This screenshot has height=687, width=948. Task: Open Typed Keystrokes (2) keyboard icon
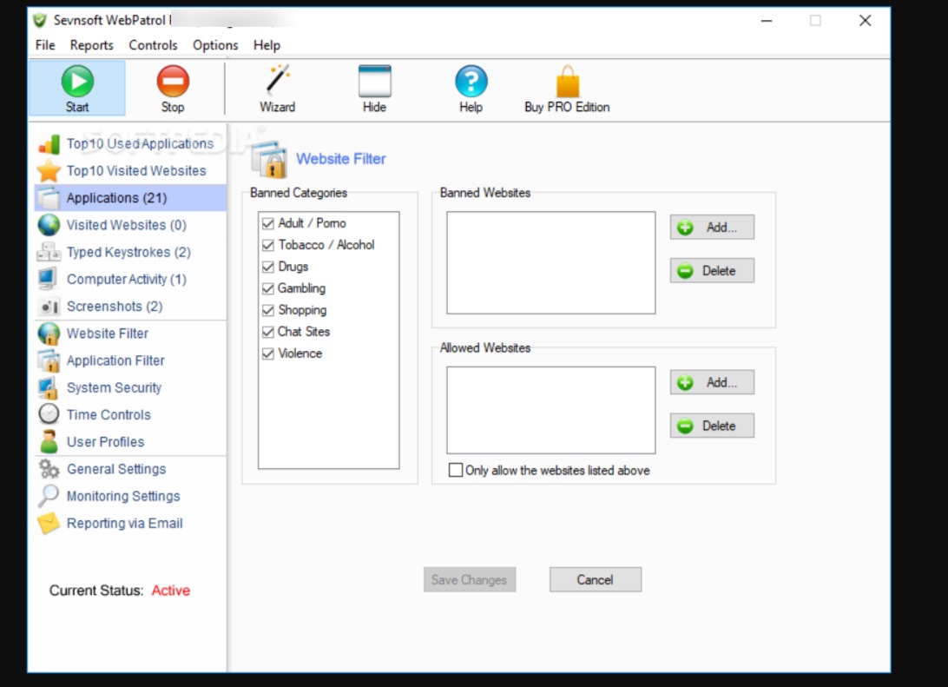[49, 252]
